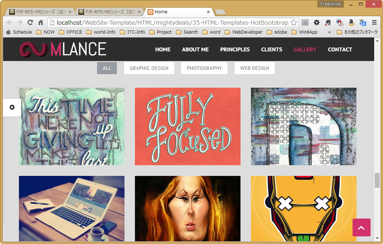Go to HOME in site navigation
The width and height of the screenshot is (383, 244).
[x=163, y=50]
